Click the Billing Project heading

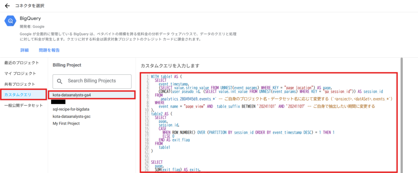[67, 65]
